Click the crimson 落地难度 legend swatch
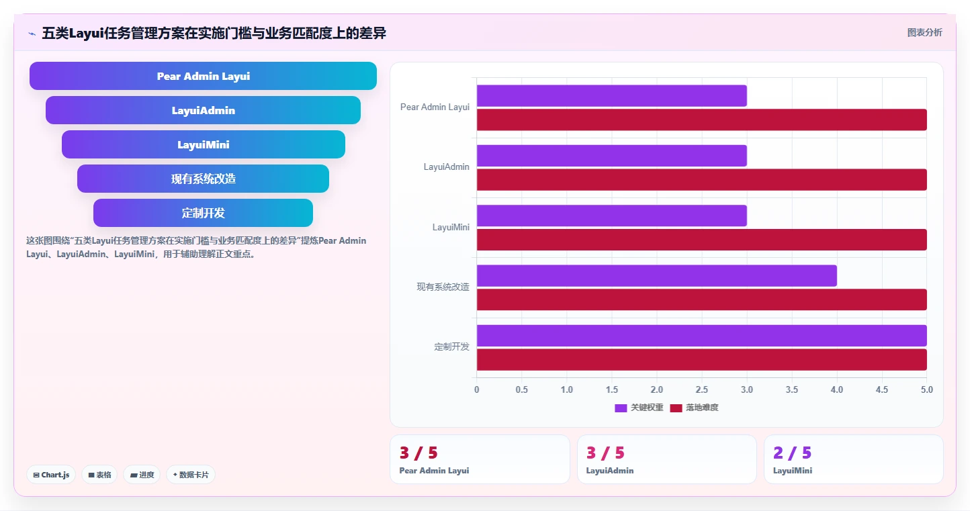The image size is (970, 511). 676,408
